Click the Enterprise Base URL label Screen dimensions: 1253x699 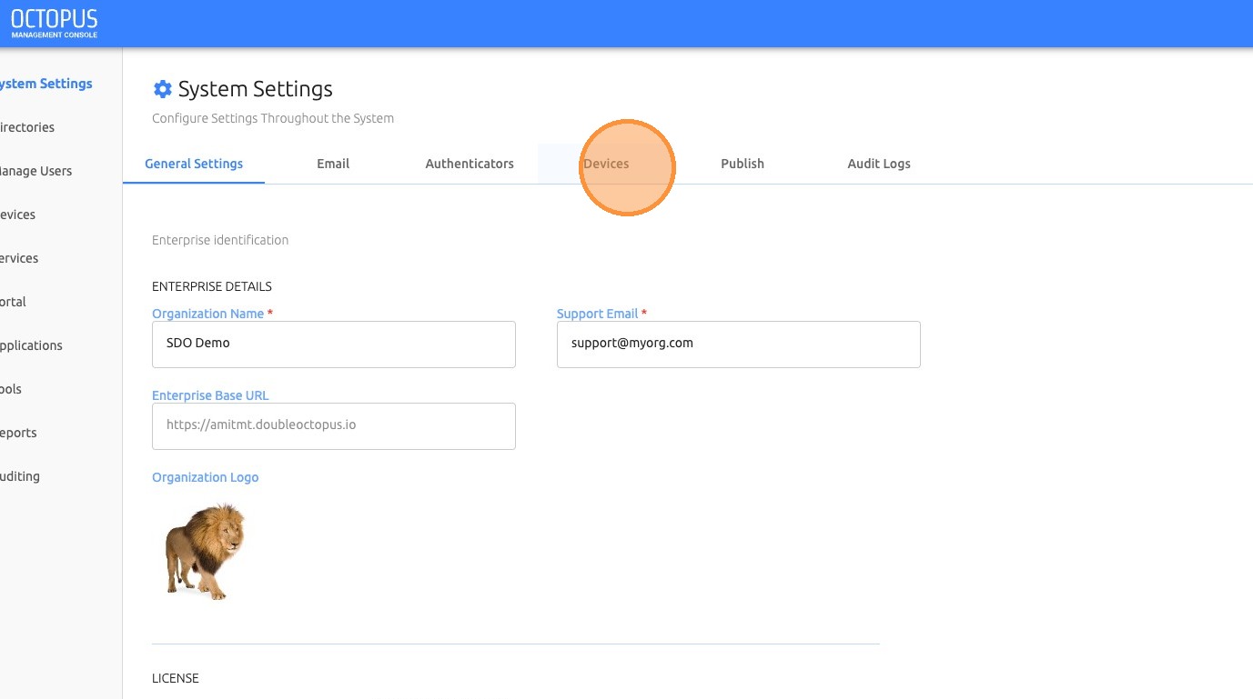(x=210, y=395)
